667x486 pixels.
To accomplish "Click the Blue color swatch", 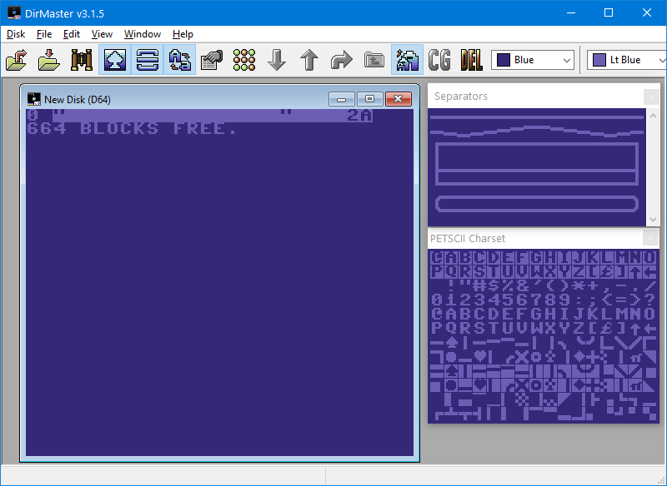I will [x=504, y=60].
